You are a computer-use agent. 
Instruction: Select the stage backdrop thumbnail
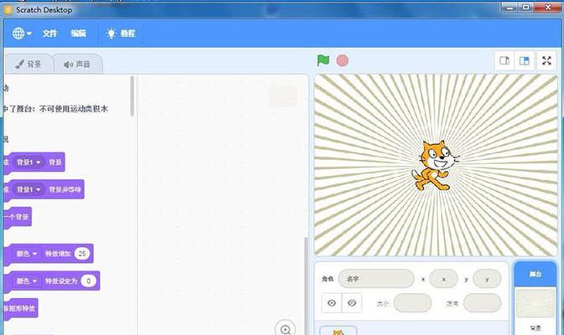pyautogui.click(x=535, y=303)
